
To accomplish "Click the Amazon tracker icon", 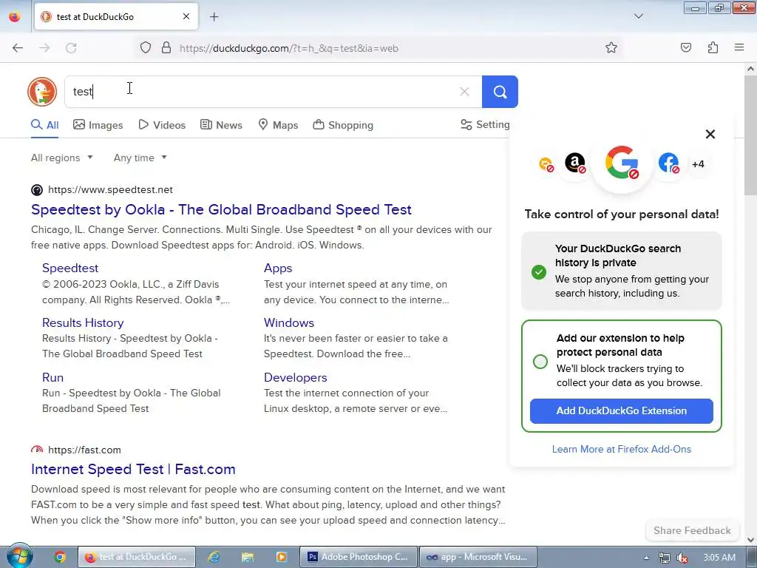I will 575,163.
